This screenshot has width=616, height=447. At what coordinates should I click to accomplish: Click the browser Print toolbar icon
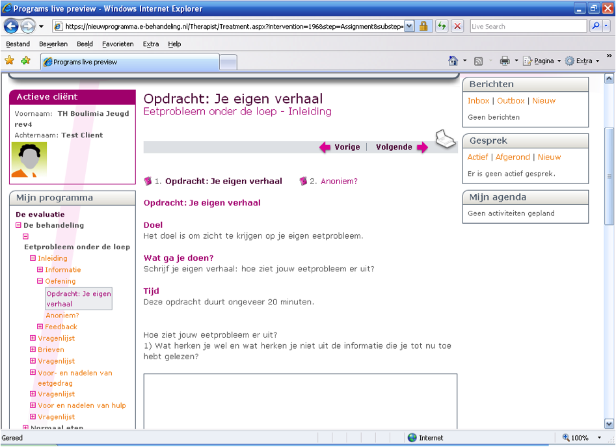pyautogui.click(x=505, y=61)
